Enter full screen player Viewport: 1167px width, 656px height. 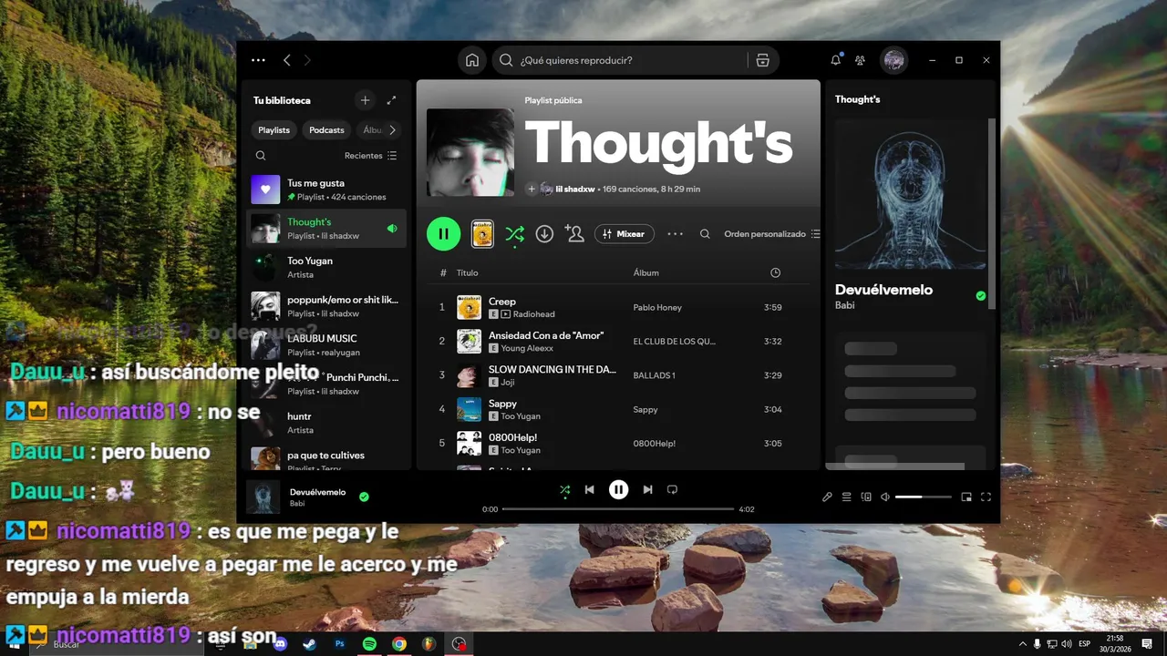click(986, 497)
